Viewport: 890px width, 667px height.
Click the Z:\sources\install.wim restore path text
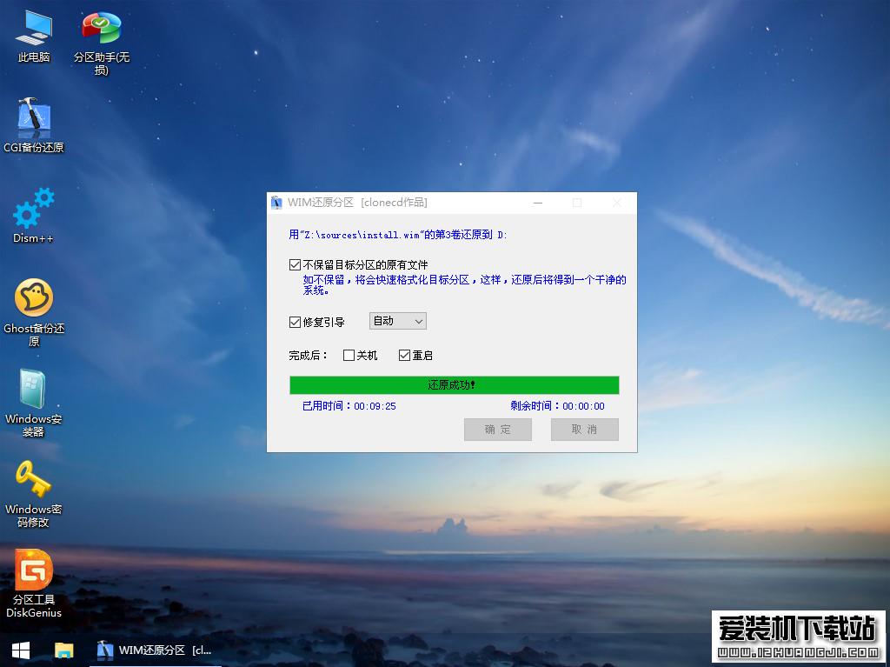pos(398,235)
